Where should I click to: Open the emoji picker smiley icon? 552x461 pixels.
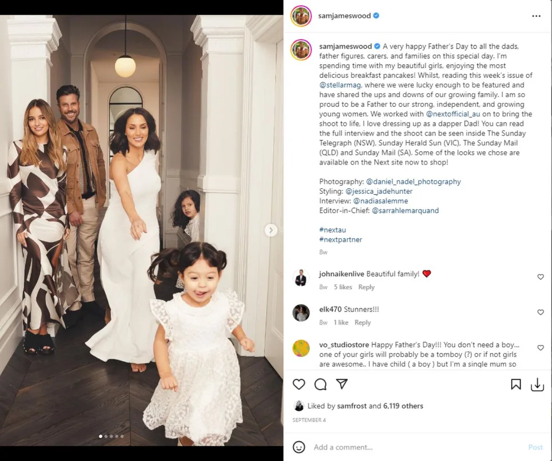(x=299, y=448)
